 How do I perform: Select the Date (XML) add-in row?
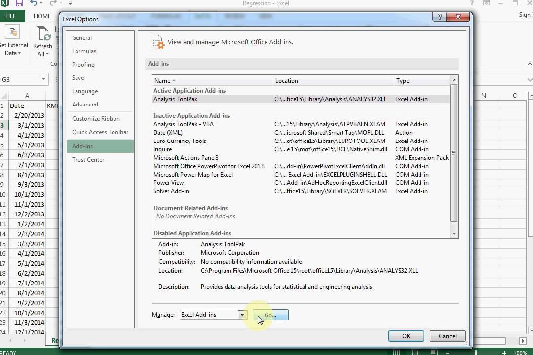tap(301, 133)
